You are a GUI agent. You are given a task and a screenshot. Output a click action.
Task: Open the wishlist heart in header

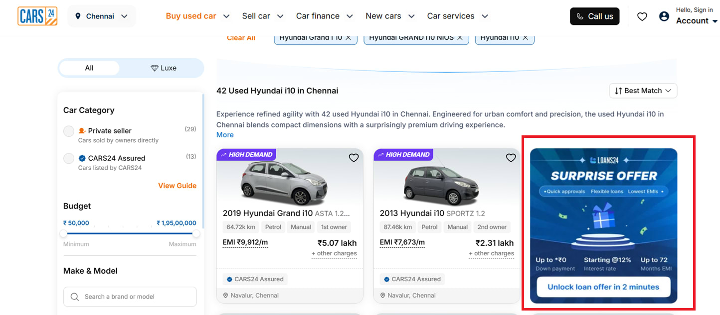[x=642, y=16]
